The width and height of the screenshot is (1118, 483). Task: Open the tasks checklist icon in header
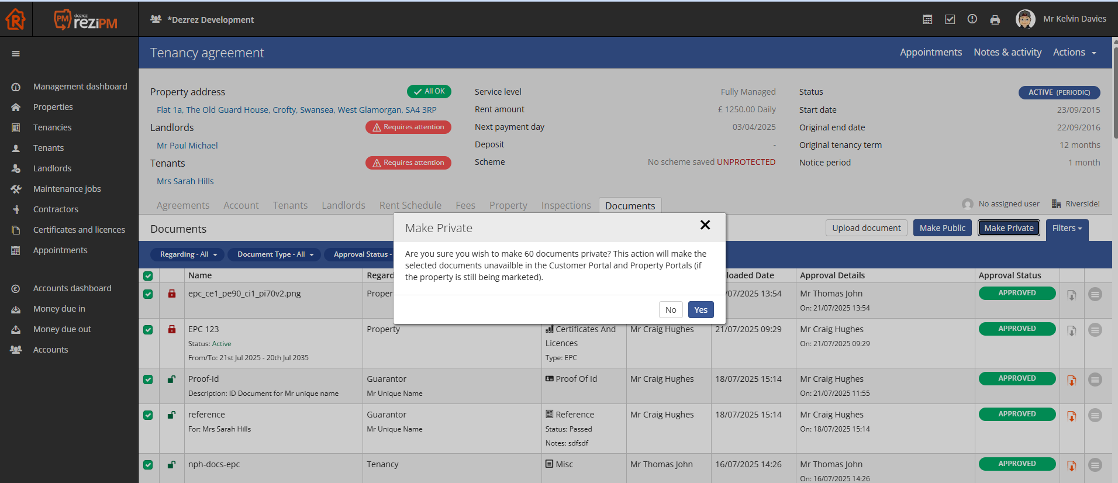tap(950, 19)
